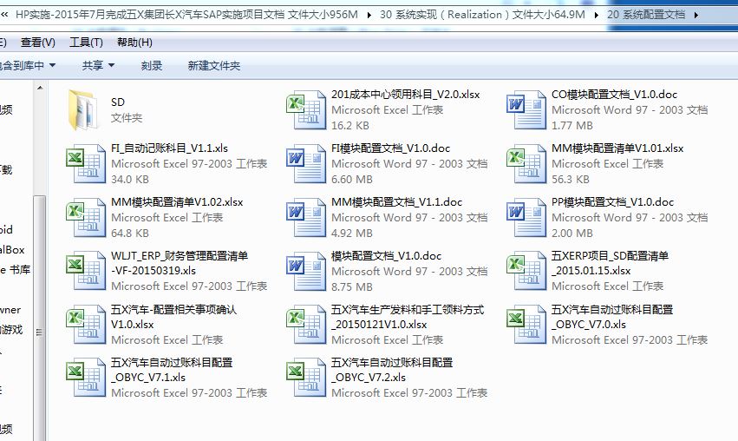Expand arrow after 30 系统实现 breadcrumb
Viewport: 738px width, 441px height.
pyautogui.click(x=597, y=15)
